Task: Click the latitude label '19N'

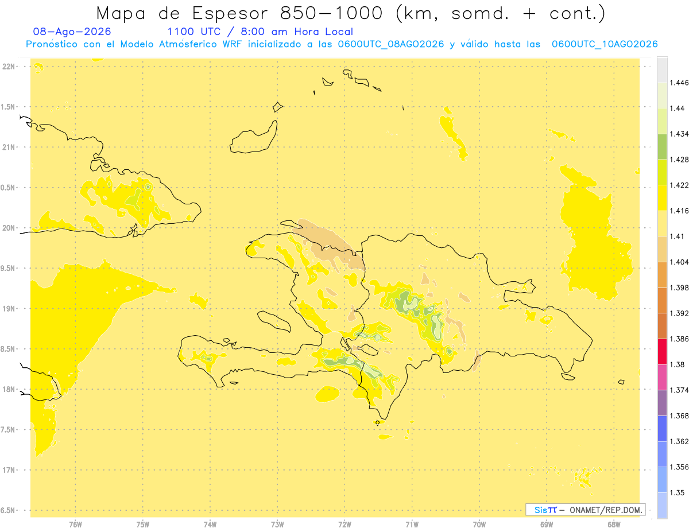Action: [x=9, y=309]
